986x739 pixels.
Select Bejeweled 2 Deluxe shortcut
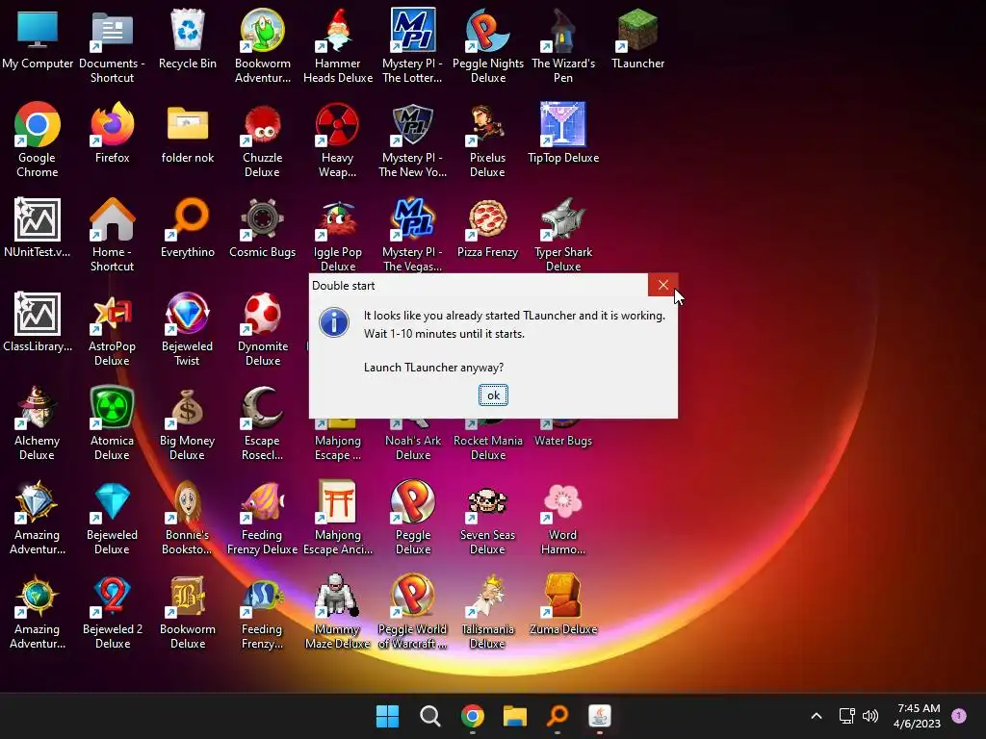pyautogui.click(x=112, y=612)
